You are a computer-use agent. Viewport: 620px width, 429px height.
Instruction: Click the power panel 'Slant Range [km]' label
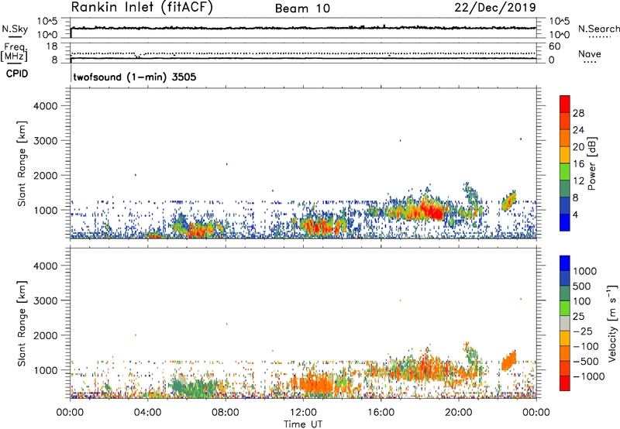point(22,163)
